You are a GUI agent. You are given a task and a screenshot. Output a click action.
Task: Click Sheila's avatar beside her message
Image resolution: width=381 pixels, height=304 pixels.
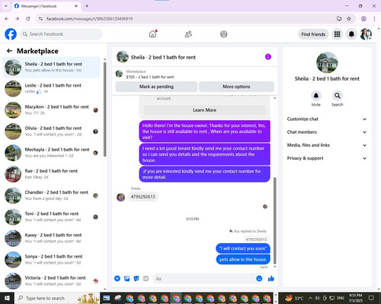[120, 197]
